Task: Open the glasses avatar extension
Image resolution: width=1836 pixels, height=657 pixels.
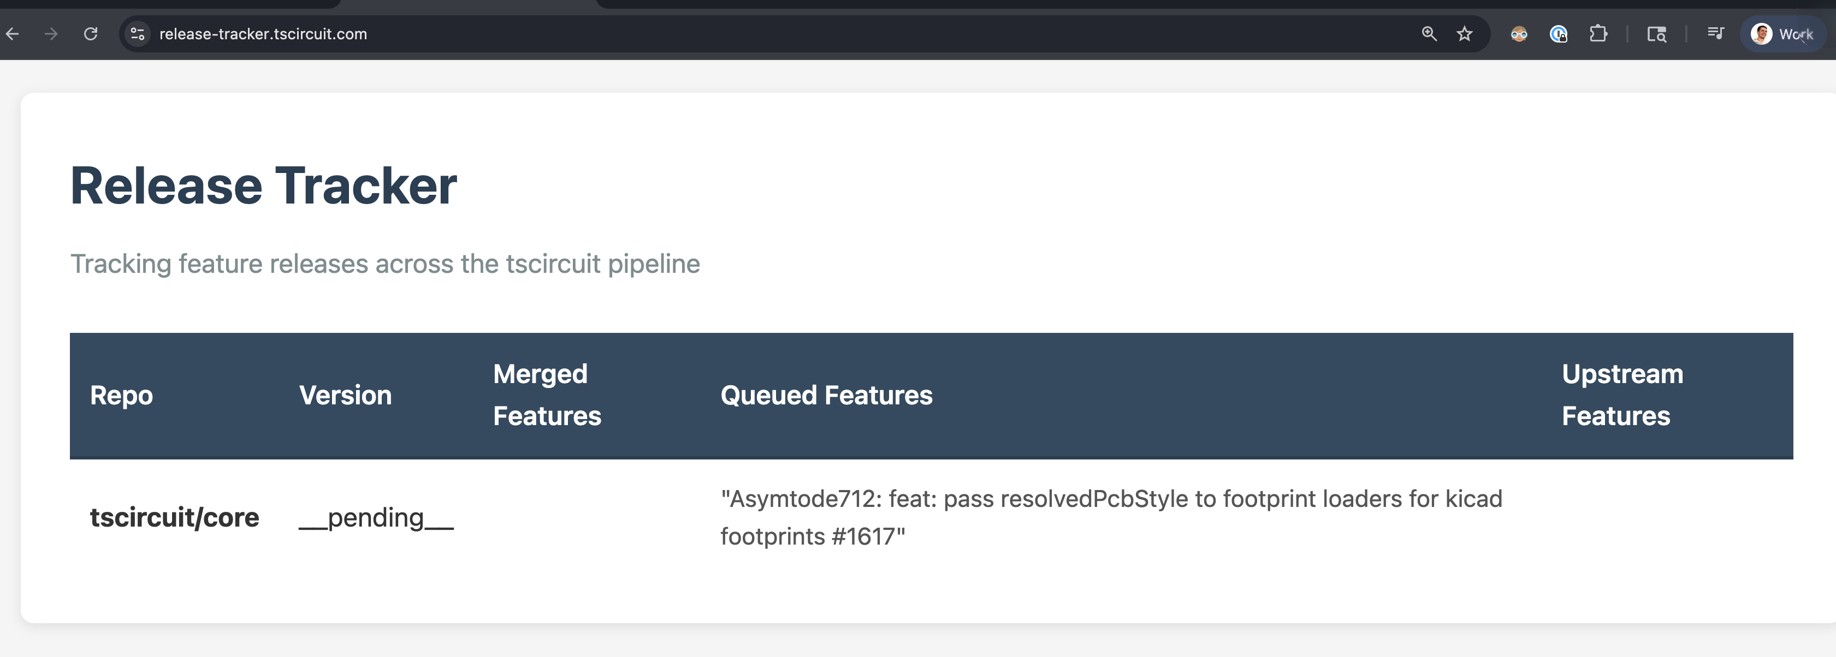Action: (x=1519, y=33)
